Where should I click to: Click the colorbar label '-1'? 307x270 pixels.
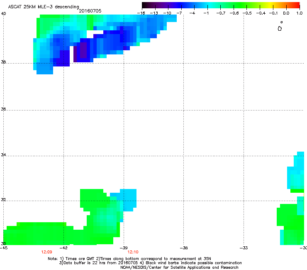tap(206, 13)
